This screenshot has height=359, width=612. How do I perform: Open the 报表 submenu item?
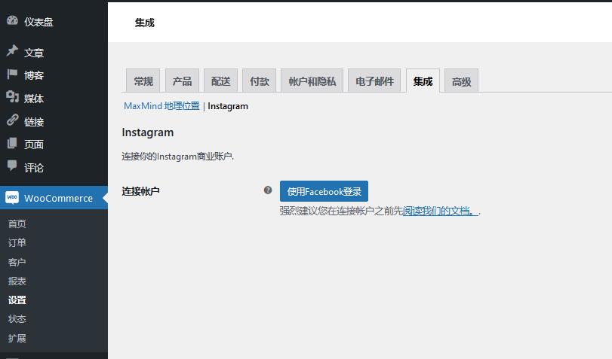17,281
